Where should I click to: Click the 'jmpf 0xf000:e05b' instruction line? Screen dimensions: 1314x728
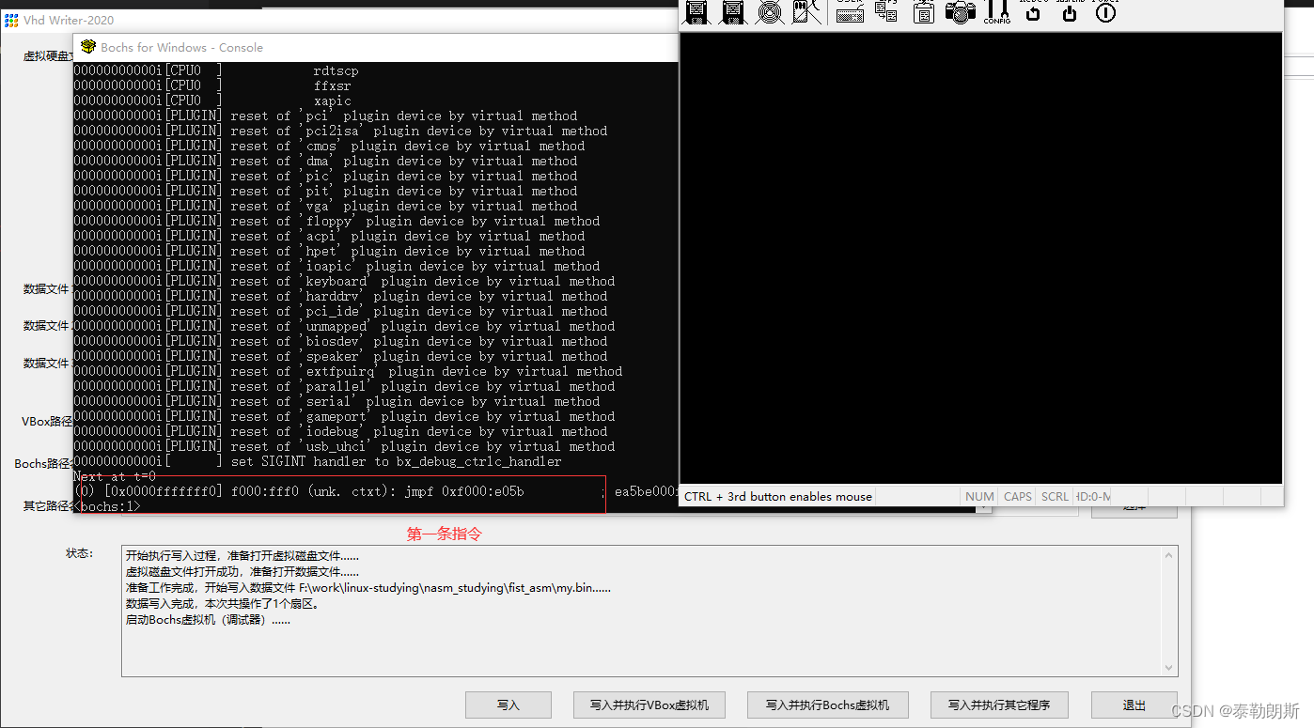click(375, 491)
